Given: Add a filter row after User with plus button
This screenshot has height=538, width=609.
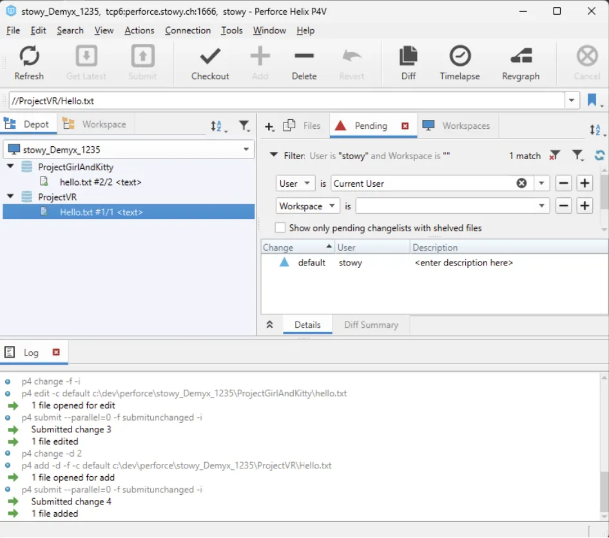Looking at the screenshot, I should pos(585,183).
